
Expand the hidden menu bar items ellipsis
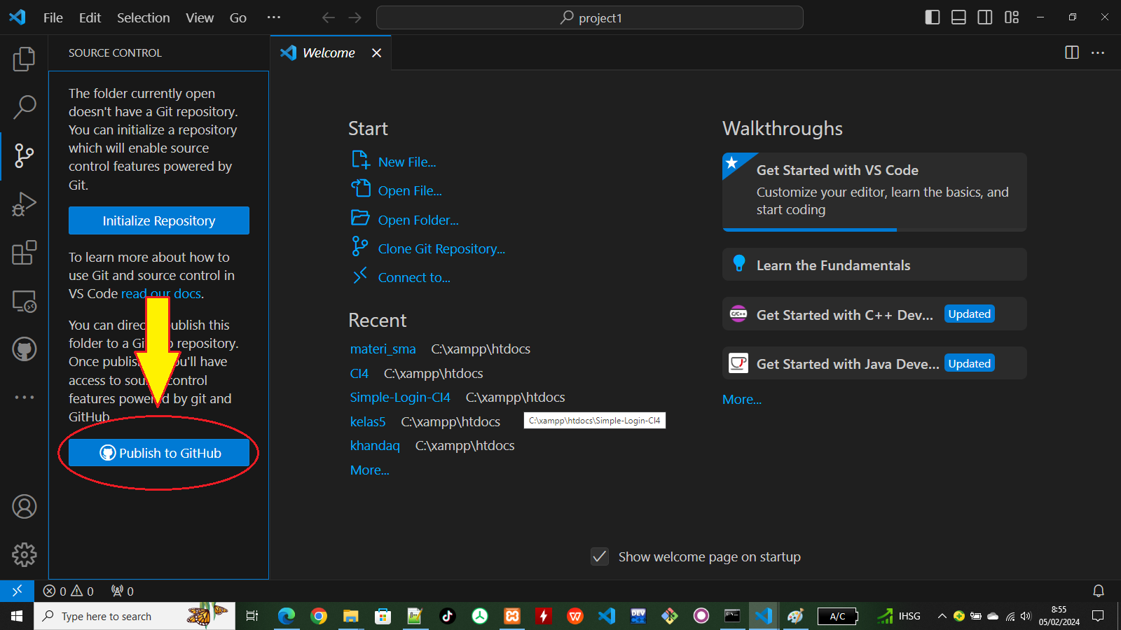[274, 17]
